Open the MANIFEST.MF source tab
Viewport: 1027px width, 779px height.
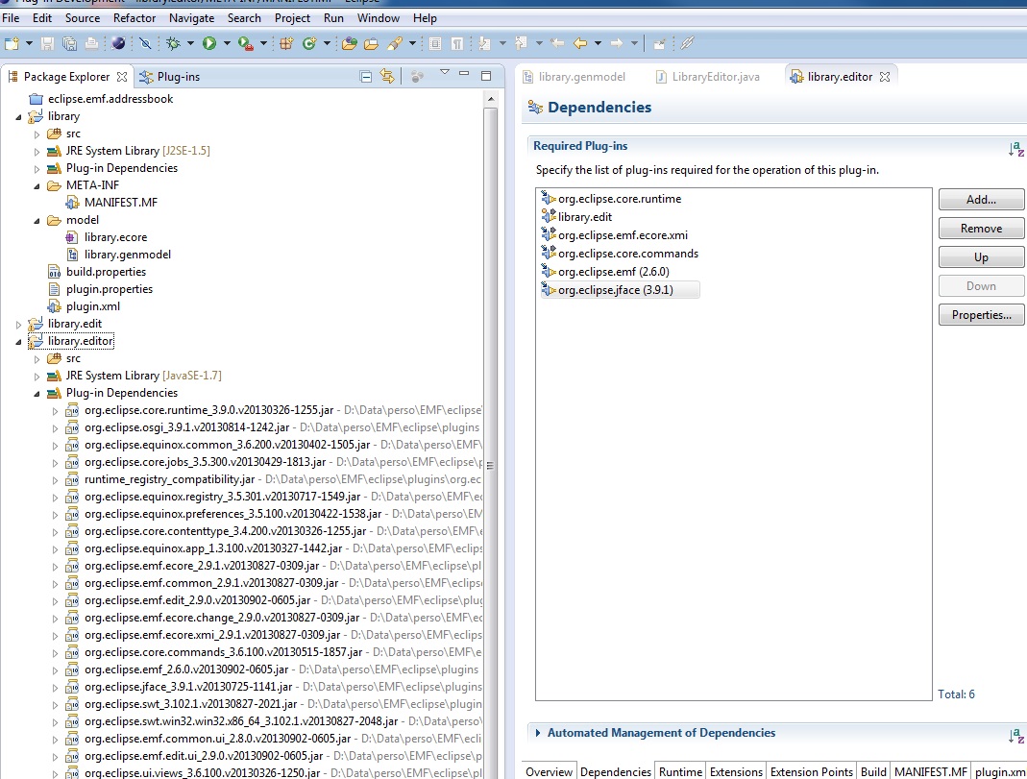click(x=931, y=772)
